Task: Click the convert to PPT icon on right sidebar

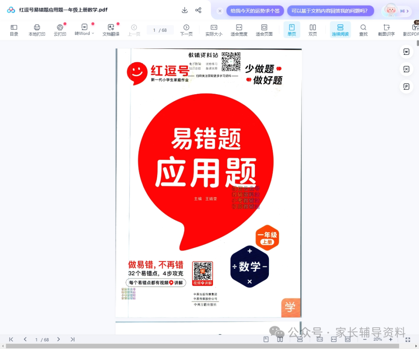Action: [x=406, y=86]
